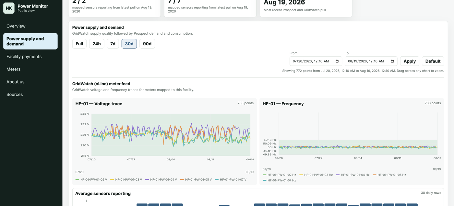Click the Power Monitor title text
This screenshot has width=454, height=206.
coord(33,6)
